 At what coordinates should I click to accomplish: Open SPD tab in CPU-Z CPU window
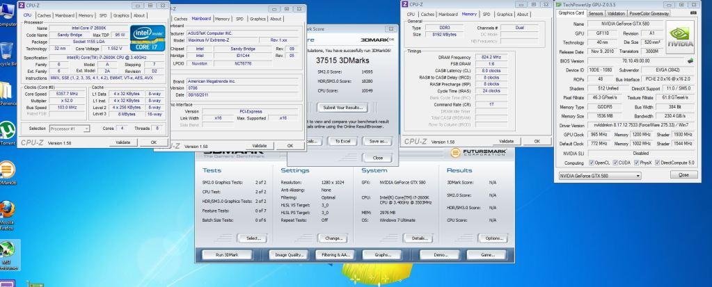(103, 15)
